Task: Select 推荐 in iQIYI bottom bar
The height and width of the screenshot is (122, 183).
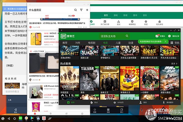Action: pyautogui.click(x=71, y=102)
